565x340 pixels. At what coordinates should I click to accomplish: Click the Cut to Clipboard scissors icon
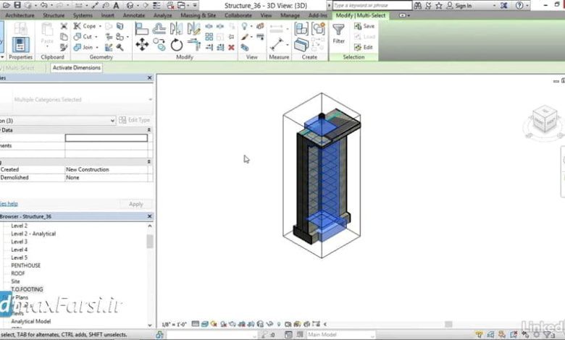[64, 26]
